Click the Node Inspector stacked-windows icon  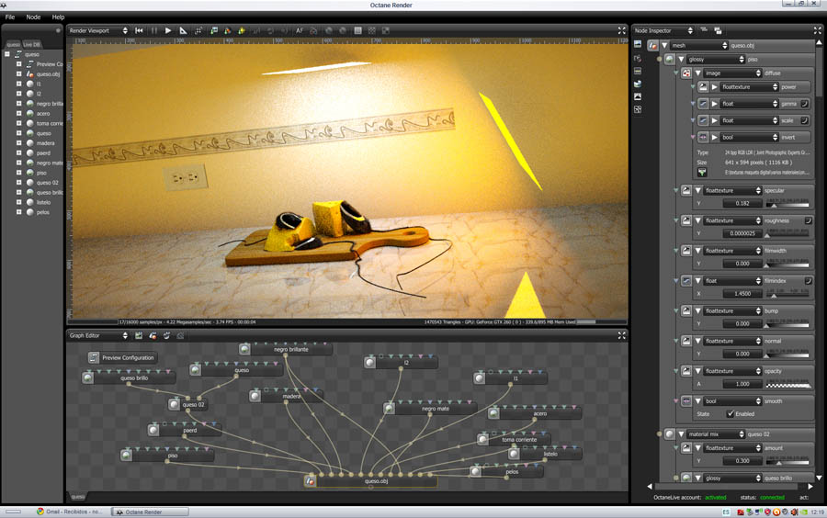(x=718, y=30)
